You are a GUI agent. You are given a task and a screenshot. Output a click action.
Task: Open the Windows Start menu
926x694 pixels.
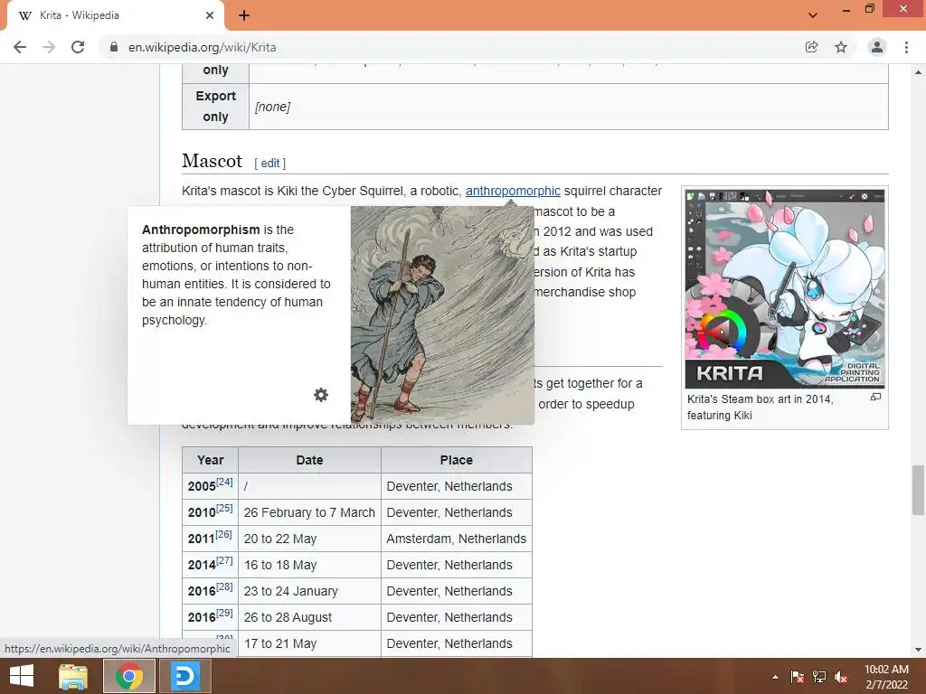click(x=22, y=676)
